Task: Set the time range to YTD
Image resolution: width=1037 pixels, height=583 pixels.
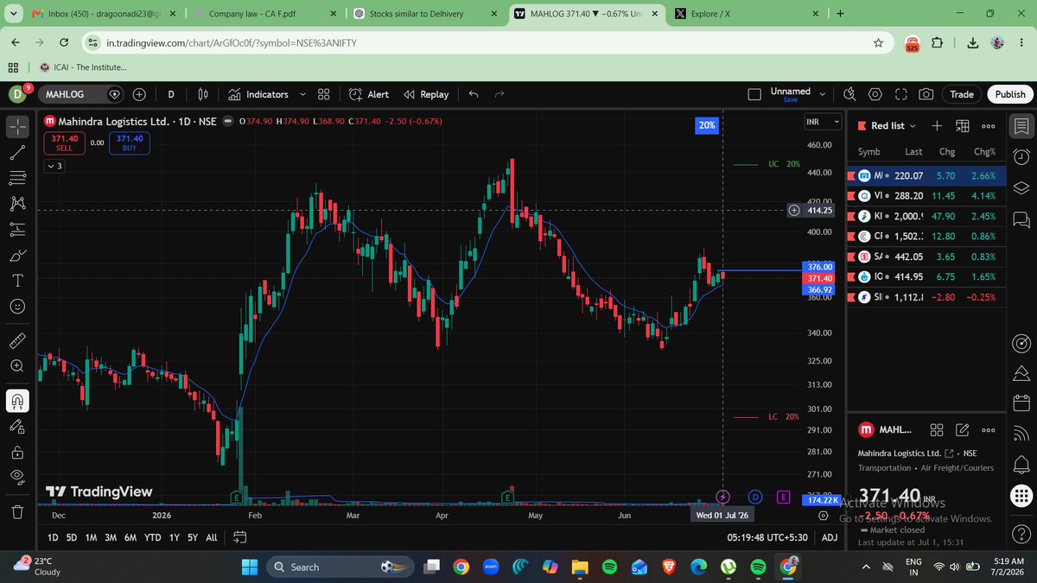Action: click(153, 537)
